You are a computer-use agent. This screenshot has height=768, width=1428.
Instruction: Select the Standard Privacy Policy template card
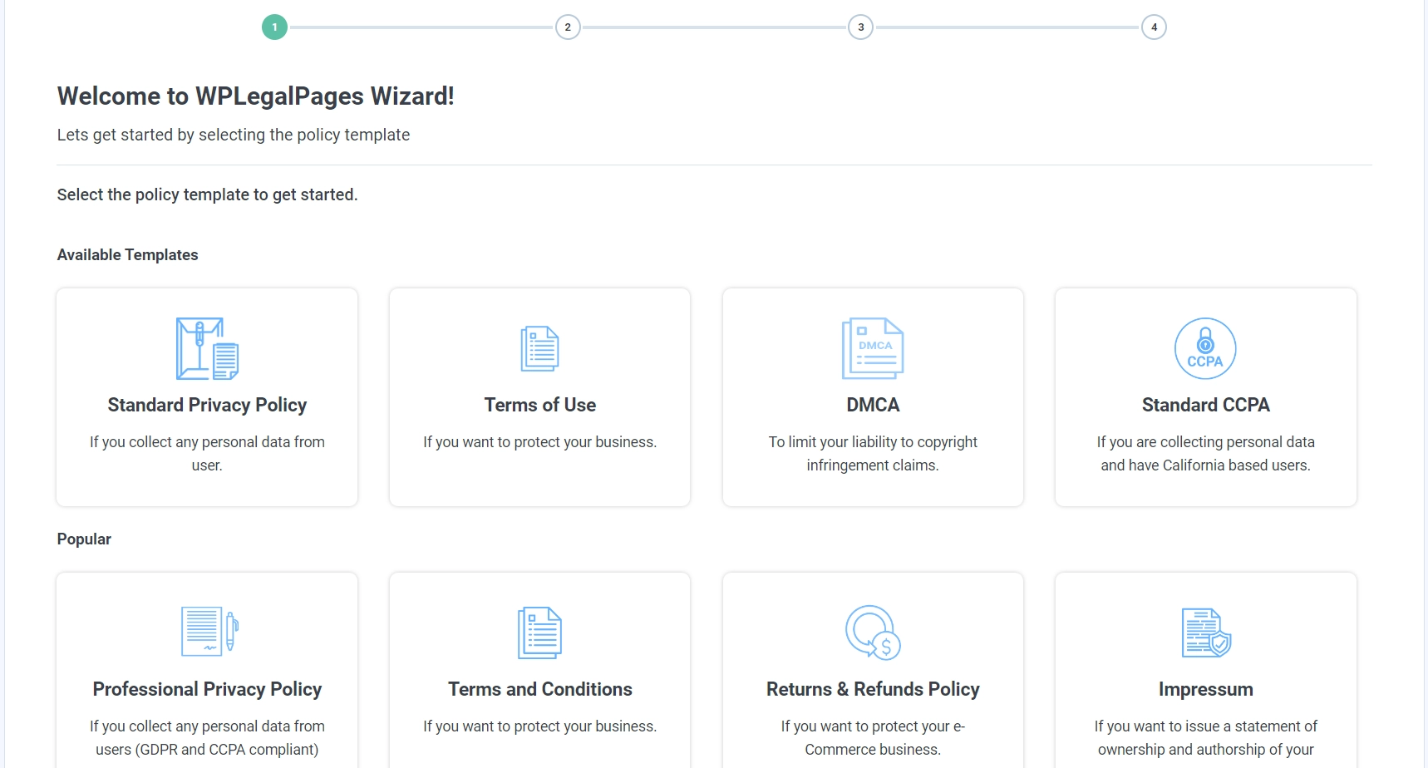tap(207, 397)
